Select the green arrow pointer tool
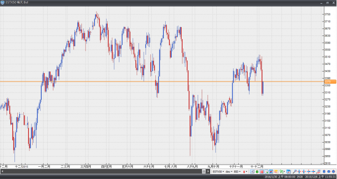 click(x=282, y=172)
